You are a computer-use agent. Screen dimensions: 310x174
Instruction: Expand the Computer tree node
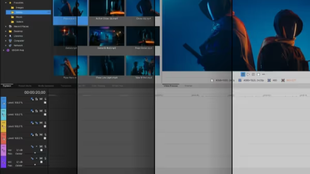click(6, 41)
